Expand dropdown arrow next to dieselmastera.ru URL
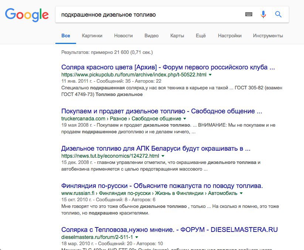The image size is (304, 250). 137,237
